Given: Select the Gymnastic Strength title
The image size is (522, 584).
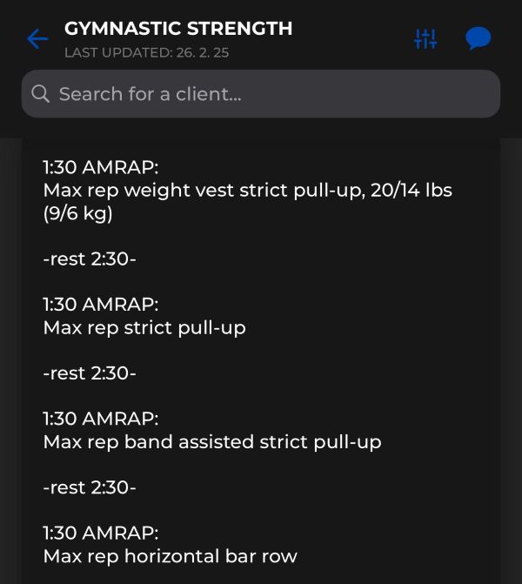Looking at the screenshot, I should [178, 29].
